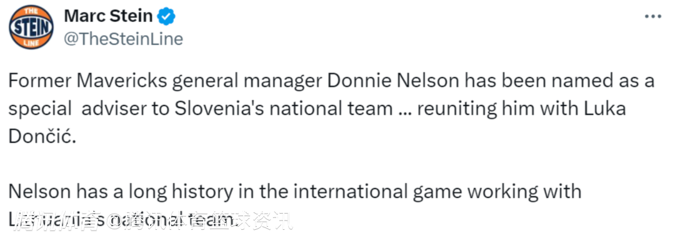The height and width of the screenshot is (243, 675).
Task: Open the three-dot more options menu
Action: (x=652, y=16)
